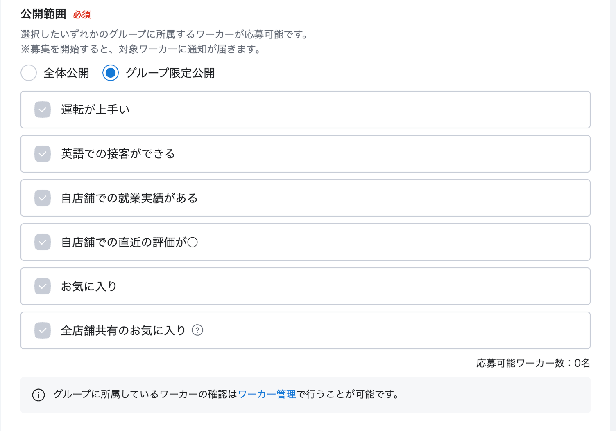The width and height of the screenshot is (616, 431).
Task: Click the 自店舗での直近の評価が○ label text
Action: click(129, 242)
